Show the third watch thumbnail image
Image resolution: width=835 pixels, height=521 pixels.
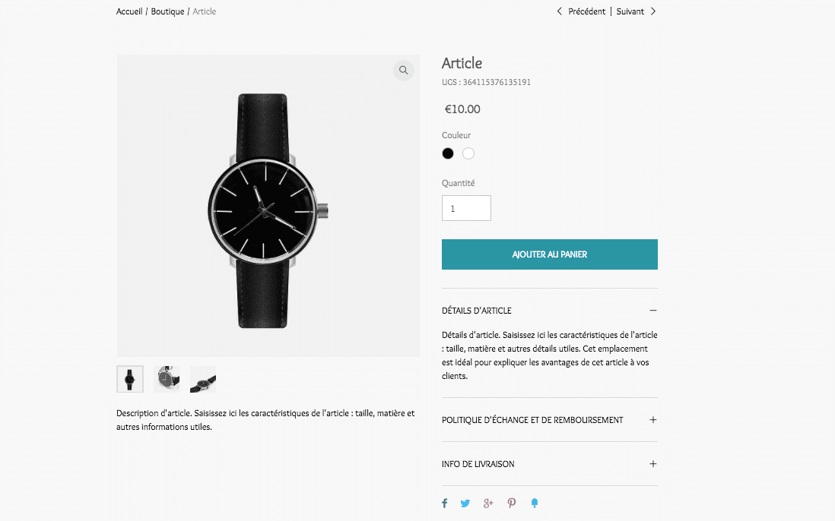pos(203,379)
